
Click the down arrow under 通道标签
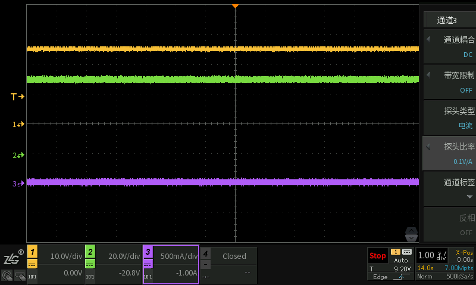pyautogui.click(x=469, y=197)
